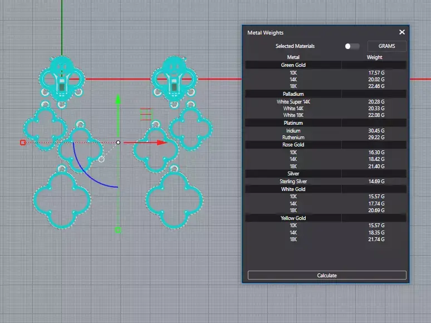Click the 29.22 G Ruthenium weight
Image resolution: width=431 pixels, height=323 pixels.
pyautogui.click(x=376, y=137)
